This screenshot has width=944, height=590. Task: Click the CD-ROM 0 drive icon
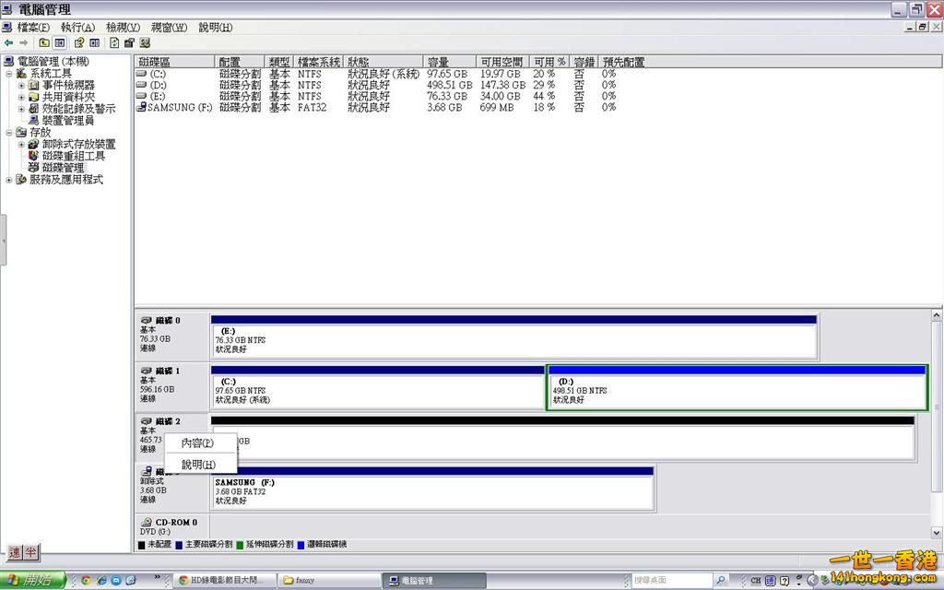click(x=147, y=522)
